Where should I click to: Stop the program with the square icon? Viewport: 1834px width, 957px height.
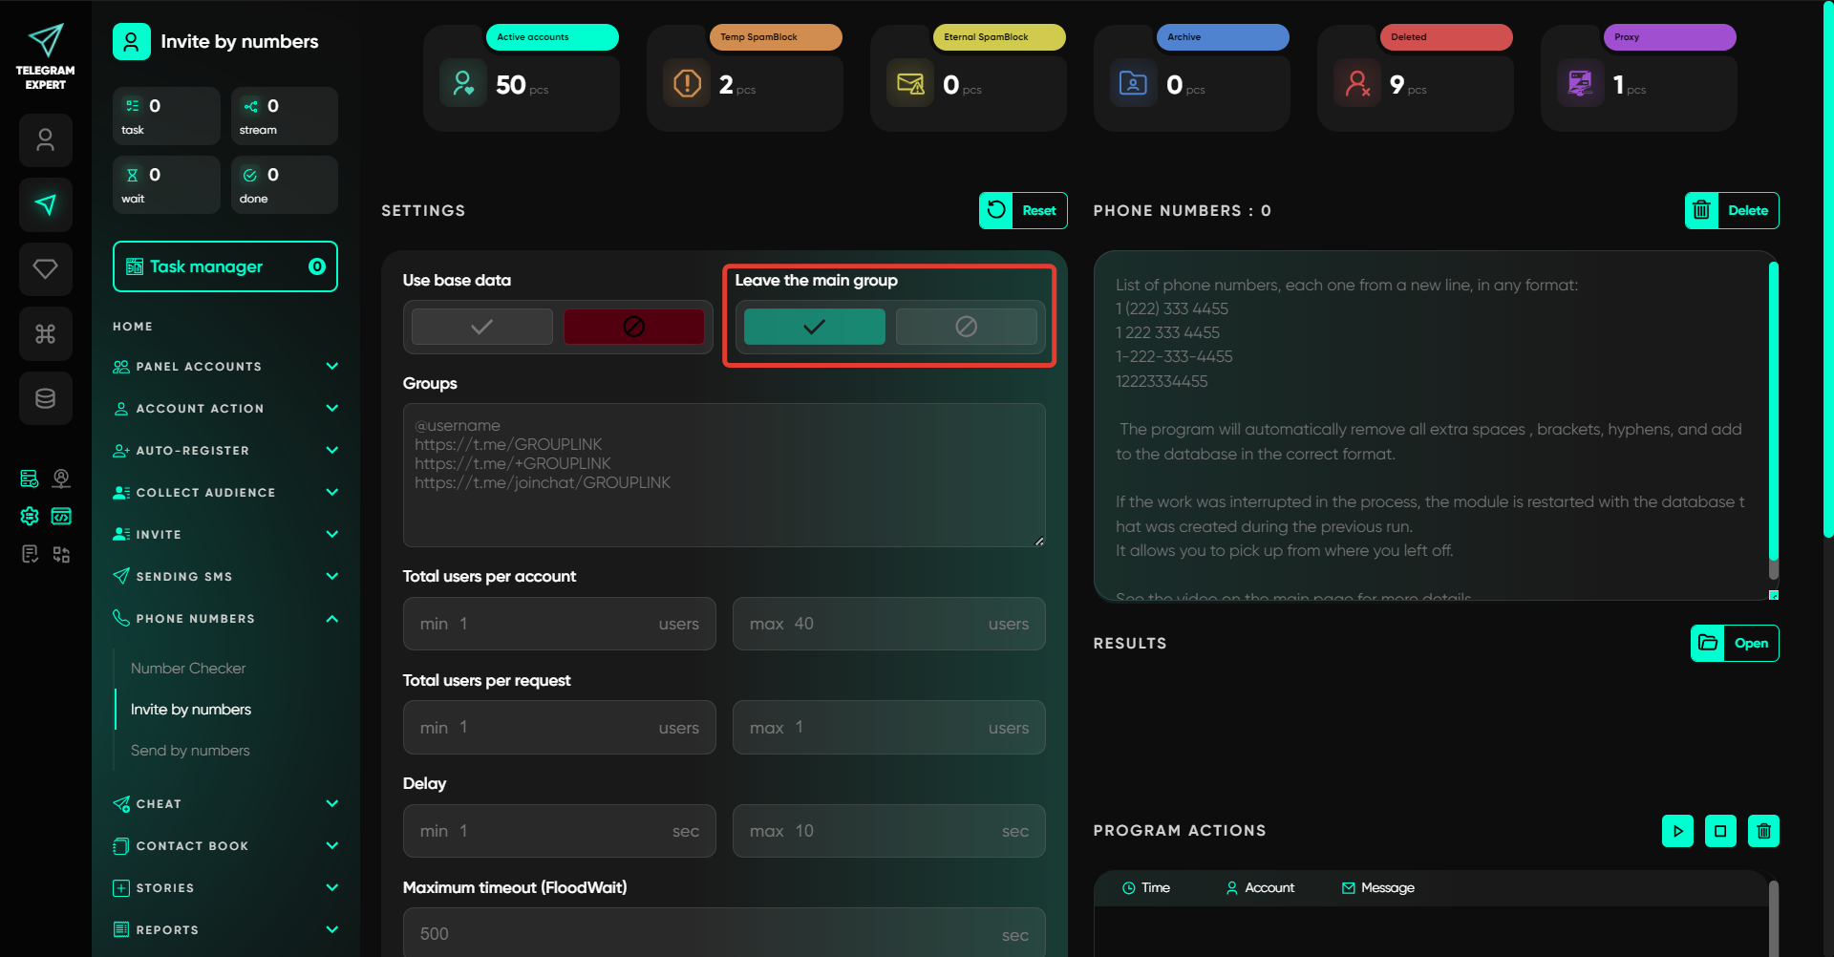pos(1720,831)
